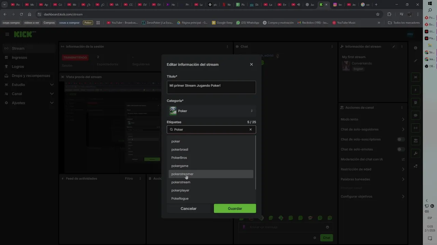
Task: Click the note page icon in the right rail
Action: click(415, 102)
